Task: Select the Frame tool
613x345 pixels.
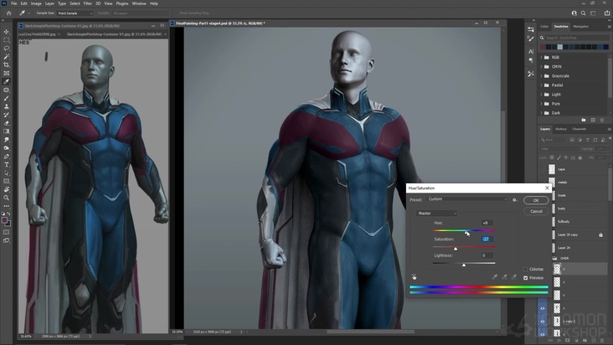Action: pos(6,73)
